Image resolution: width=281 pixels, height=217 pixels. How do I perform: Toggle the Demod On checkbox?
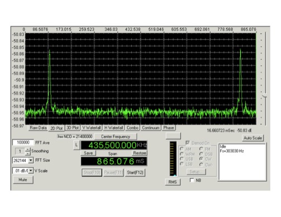pyautogui.click(x=188, y=143)
